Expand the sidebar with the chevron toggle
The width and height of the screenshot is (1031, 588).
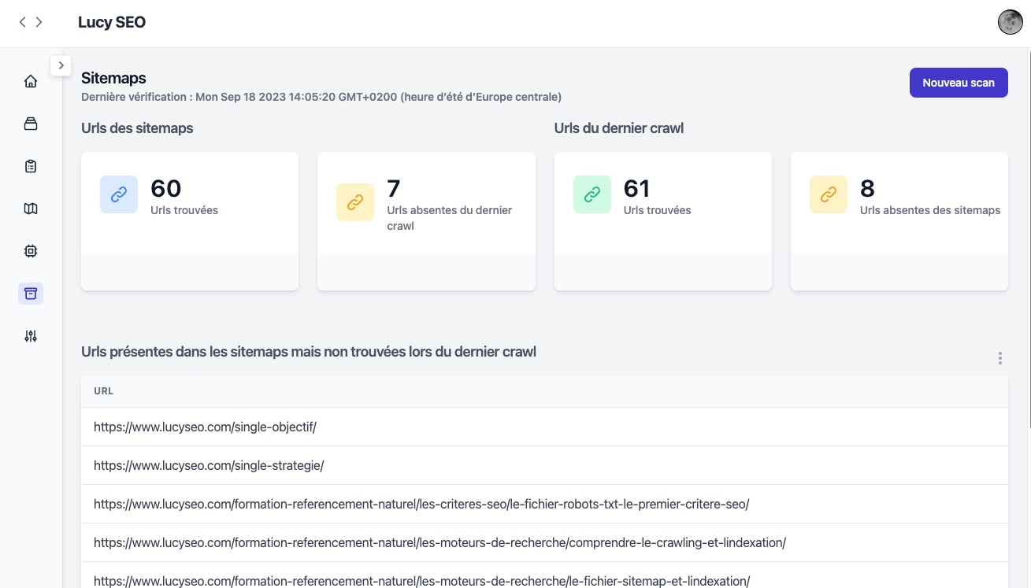click(61, 65)
